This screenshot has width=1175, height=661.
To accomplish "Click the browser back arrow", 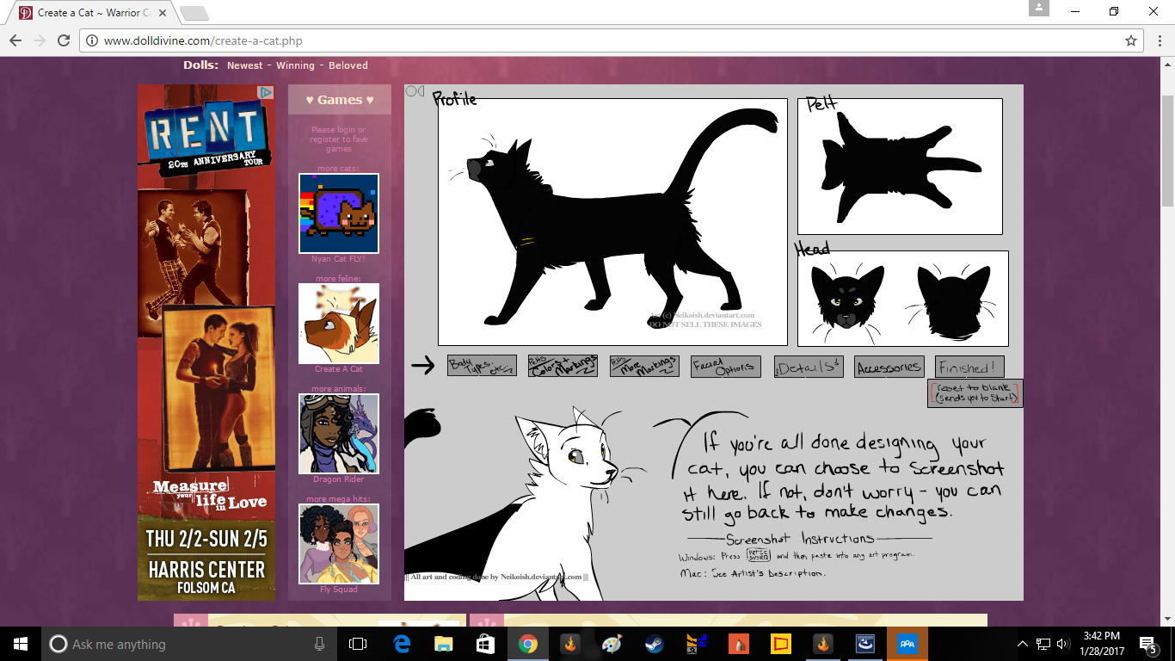I will pyautogui.click(x=15, y=40).
